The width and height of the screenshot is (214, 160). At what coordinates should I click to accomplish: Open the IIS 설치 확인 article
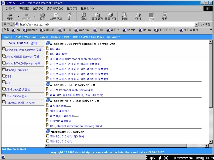(x=58, y=54)
